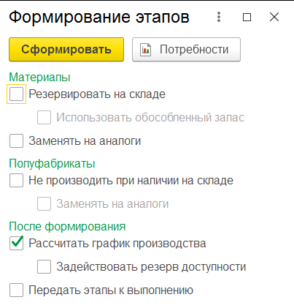Click the yellow Сформировать button

point(66,49)
